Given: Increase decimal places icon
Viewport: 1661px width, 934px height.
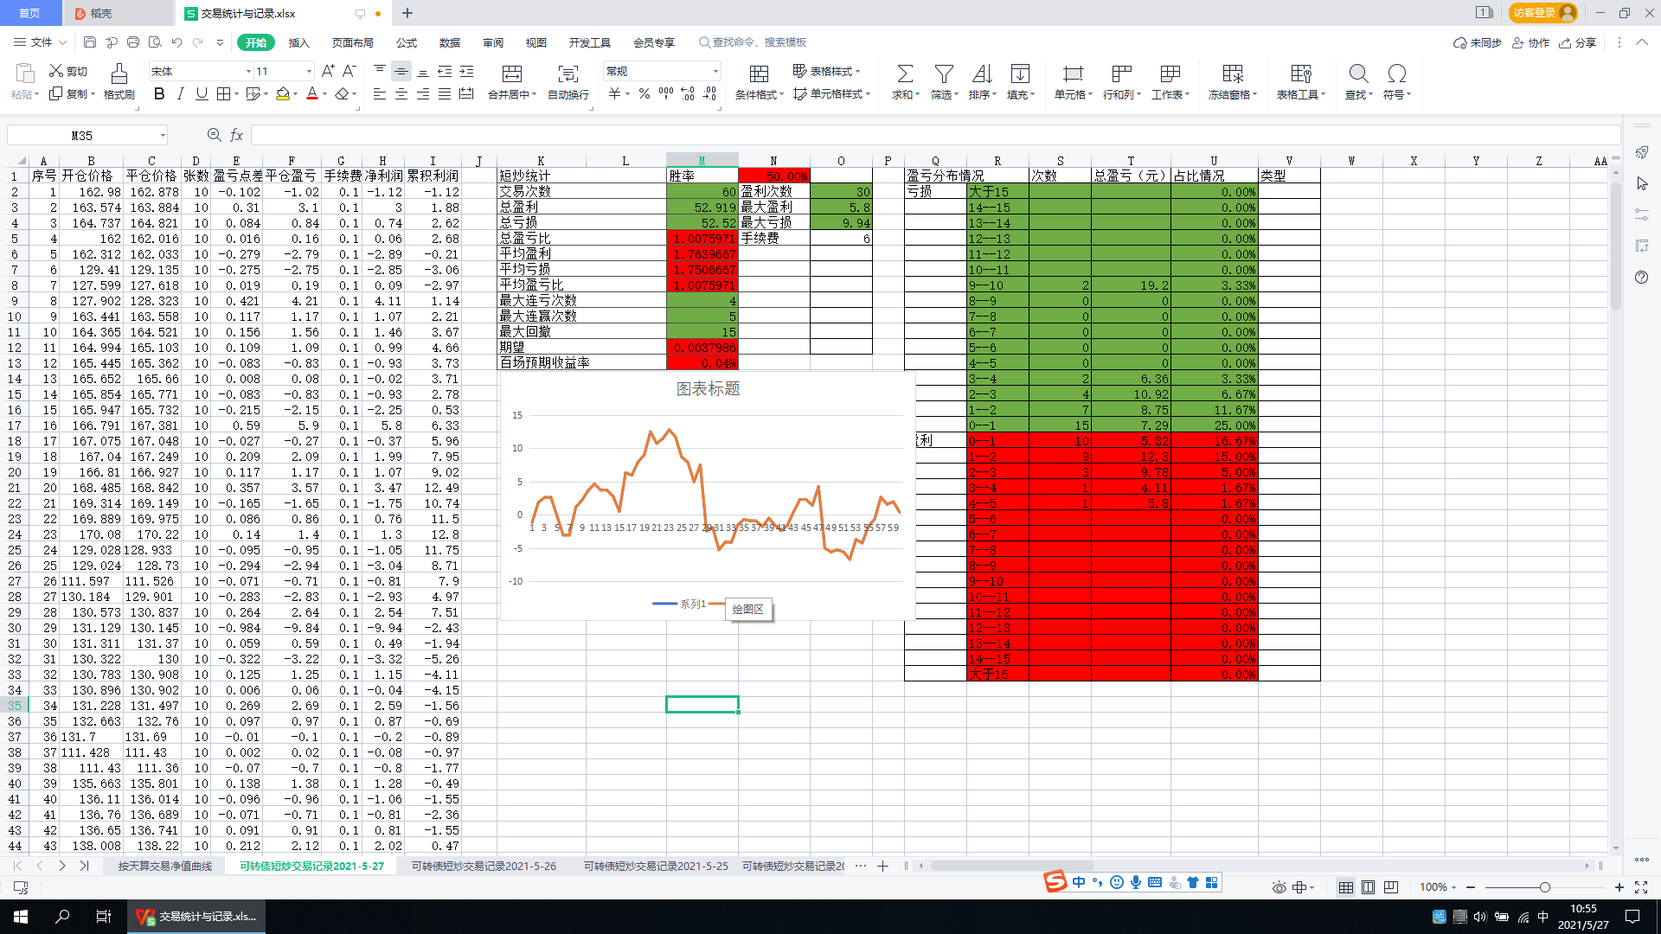Looking at the screenshot, I should pos(688,93).
